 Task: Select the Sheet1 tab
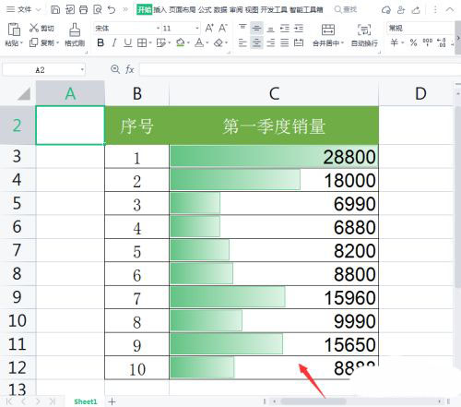(86, 401)
